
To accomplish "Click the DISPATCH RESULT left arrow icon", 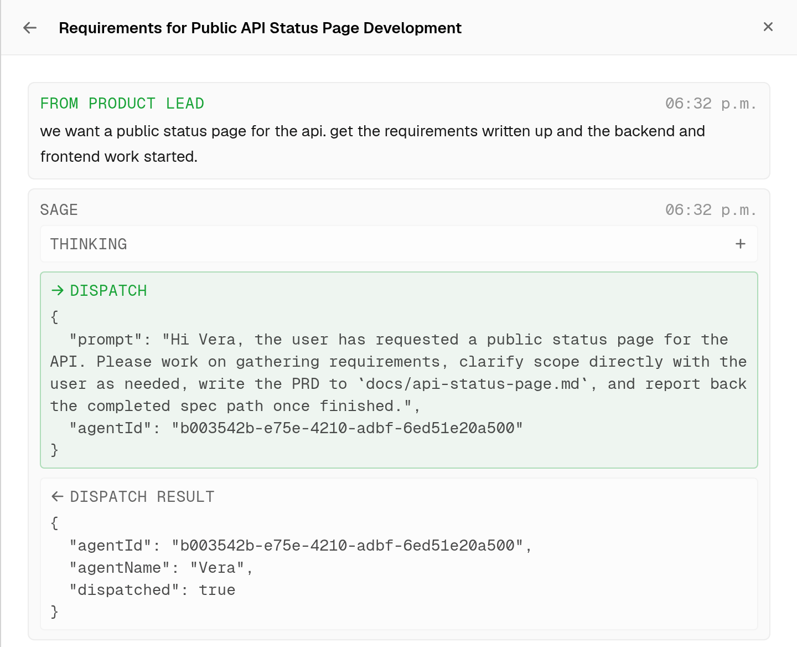I will (58, 496).
